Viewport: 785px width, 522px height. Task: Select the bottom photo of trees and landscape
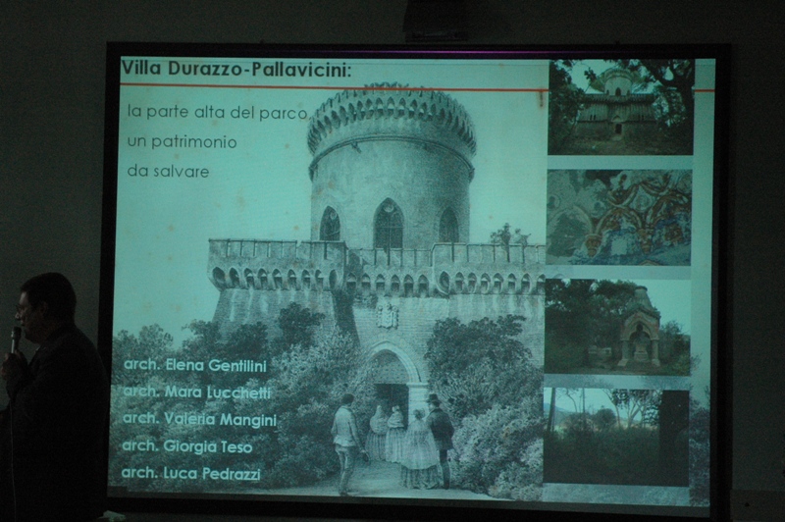click(x=616, y=437)
